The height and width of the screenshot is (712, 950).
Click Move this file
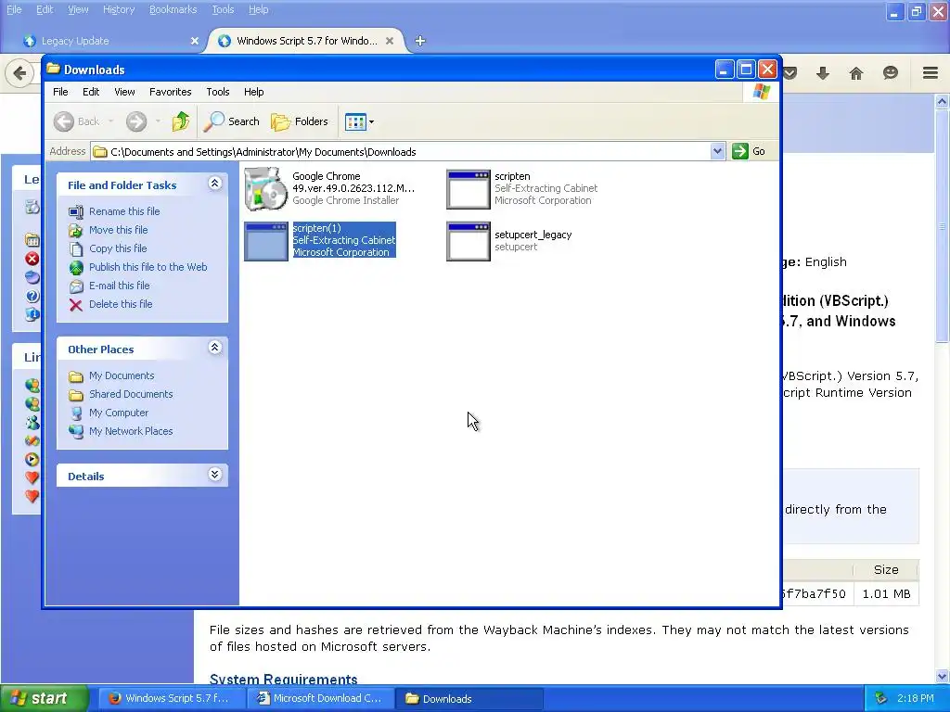click(x=118, y=230)
